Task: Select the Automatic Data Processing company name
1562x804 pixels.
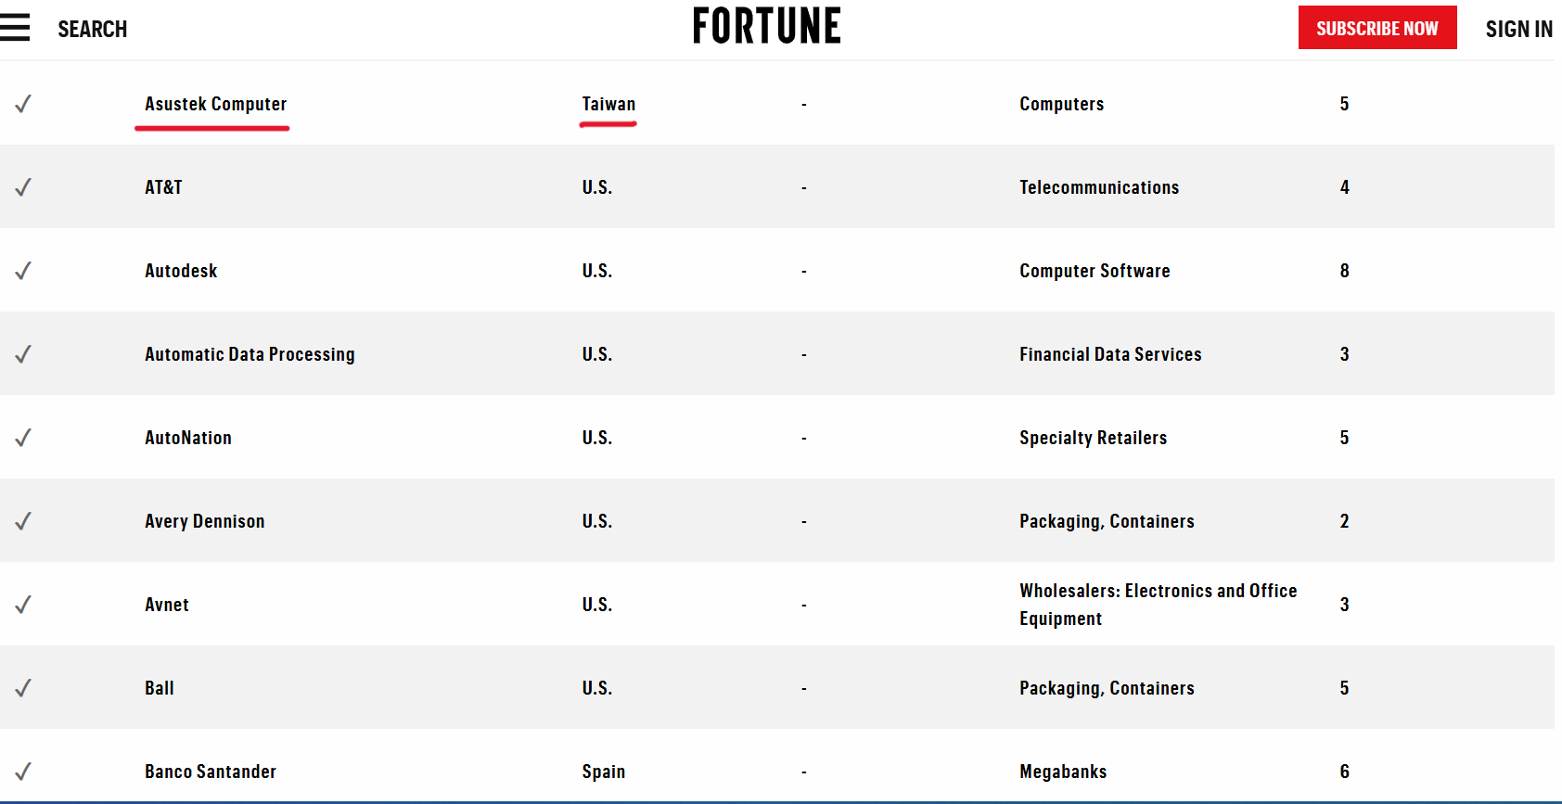Action: click(x=250, y=354)
